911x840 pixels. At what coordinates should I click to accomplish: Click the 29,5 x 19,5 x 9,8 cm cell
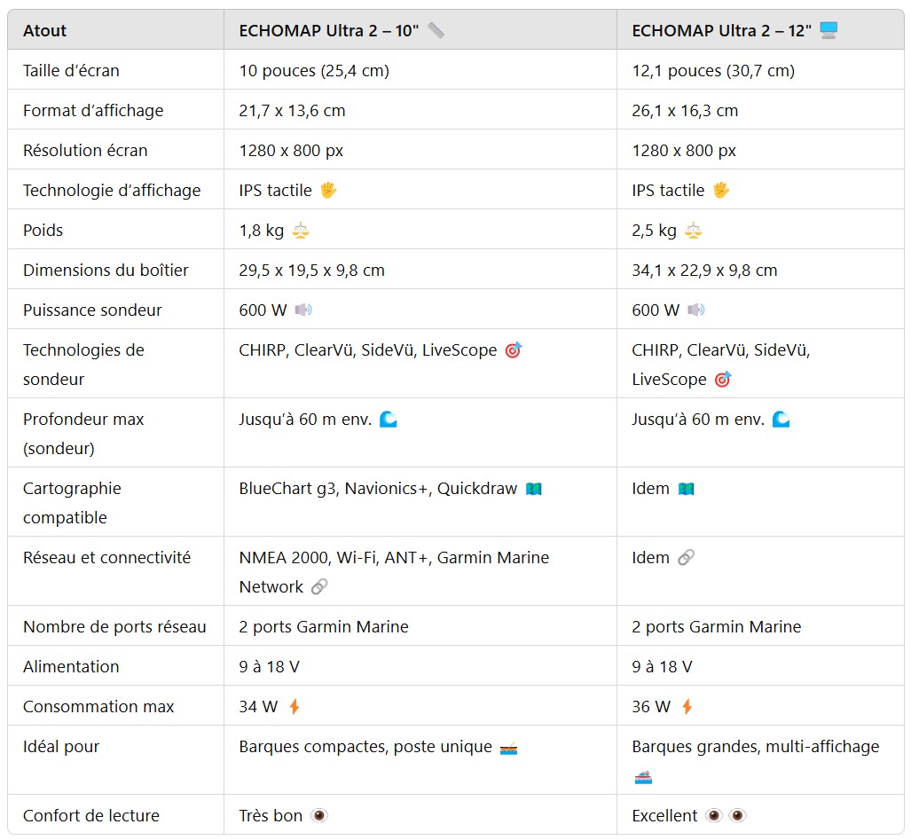(311, 271)
